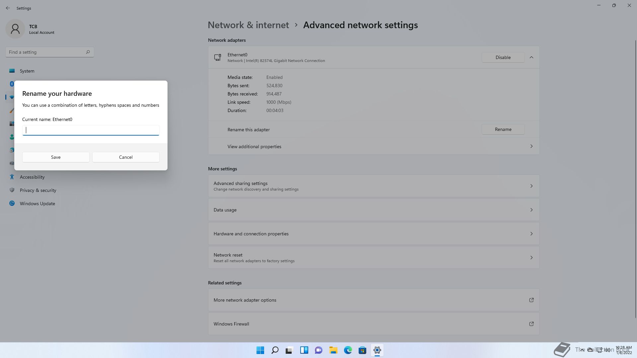The height and width of the screenshot is (358, 637).
Task: Open taskbar Search
Action: coord(275,350)
